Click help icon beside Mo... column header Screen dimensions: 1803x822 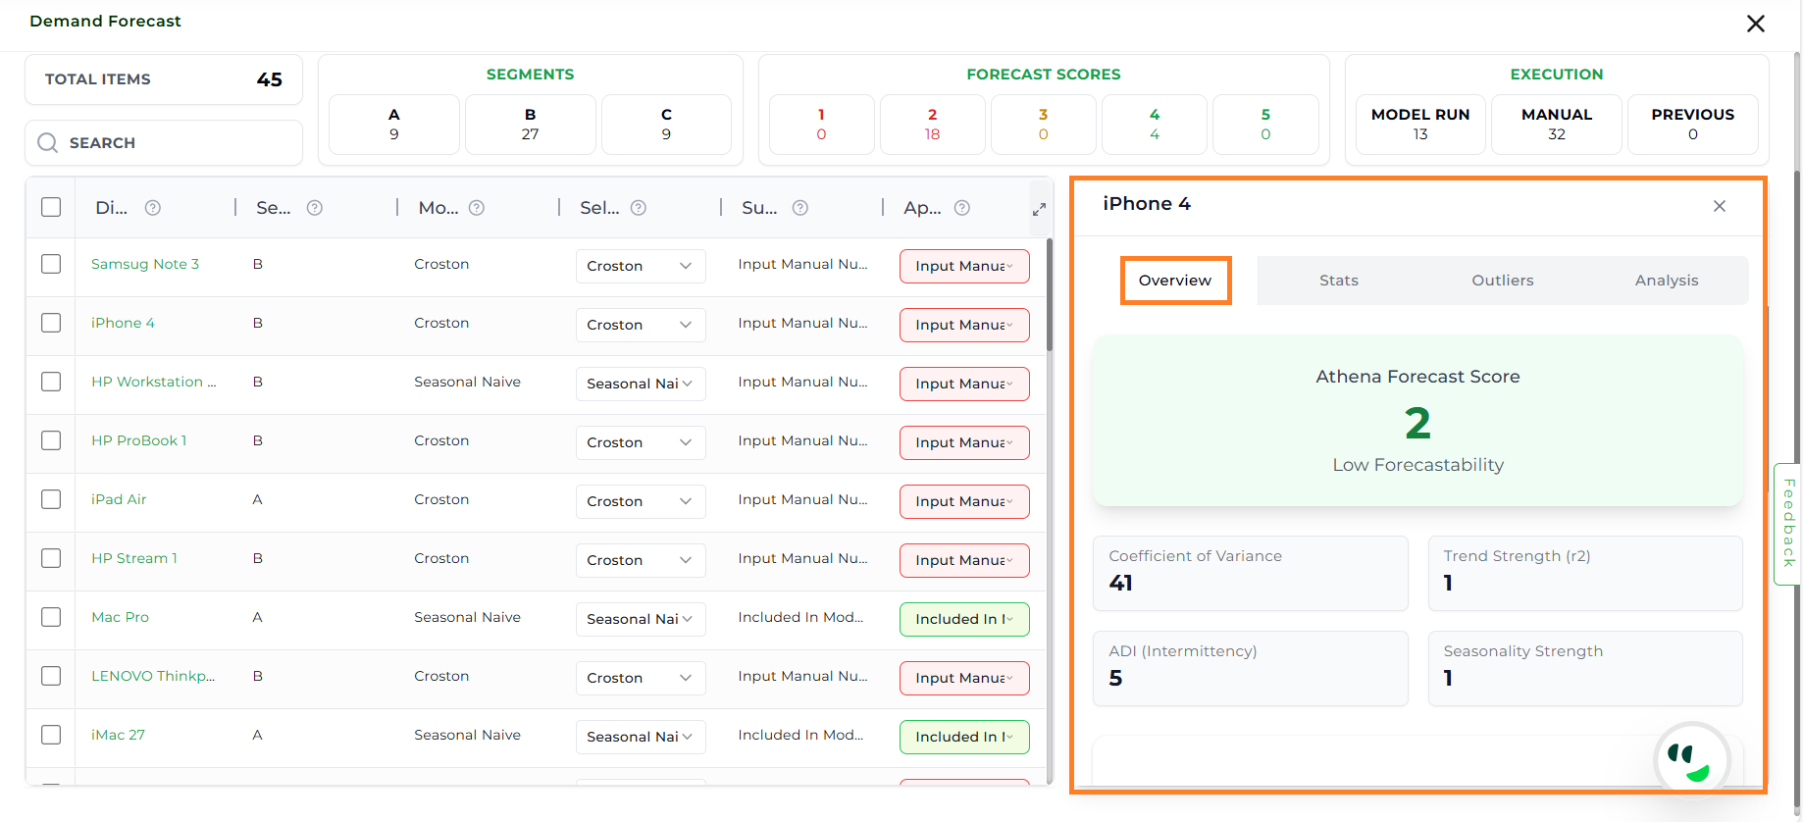click(x=477, y=208)
